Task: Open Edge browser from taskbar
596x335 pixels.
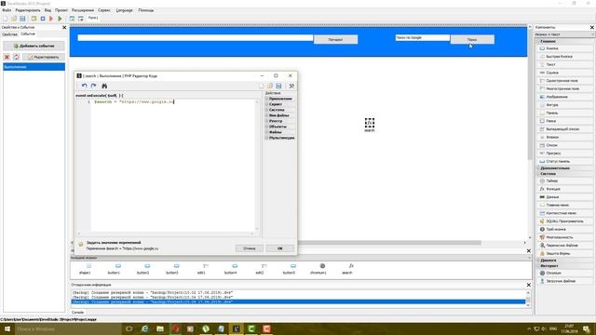Action: [145, 328]
